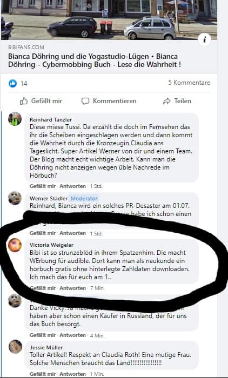
Task: Click Gefällt mir thumbs-up button
Action: 41,101
